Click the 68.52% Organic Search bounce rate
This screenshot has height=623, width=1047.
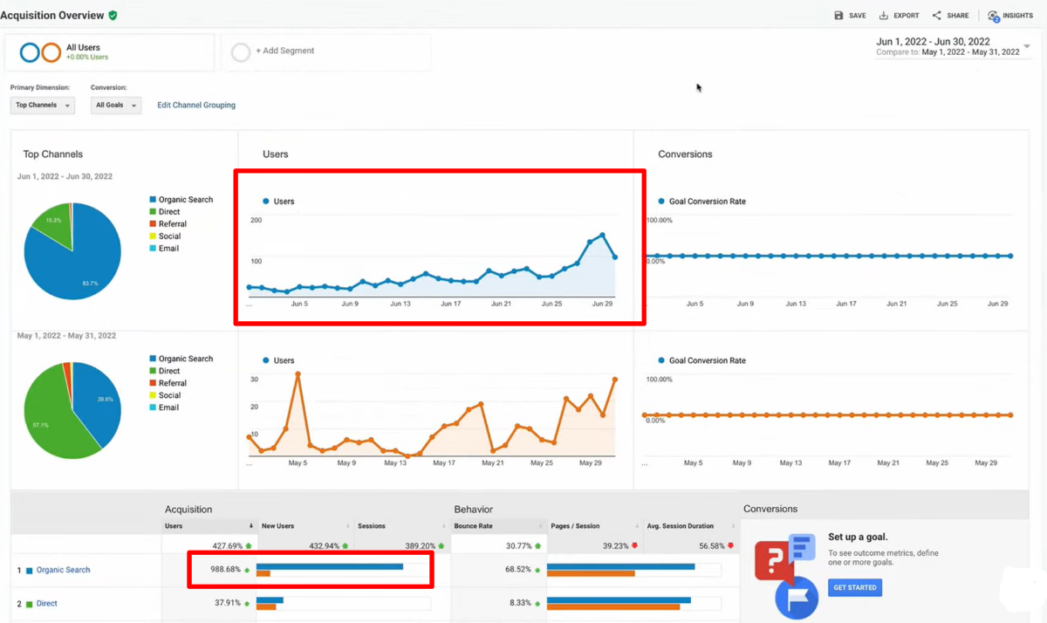click(x=518, y=570)
